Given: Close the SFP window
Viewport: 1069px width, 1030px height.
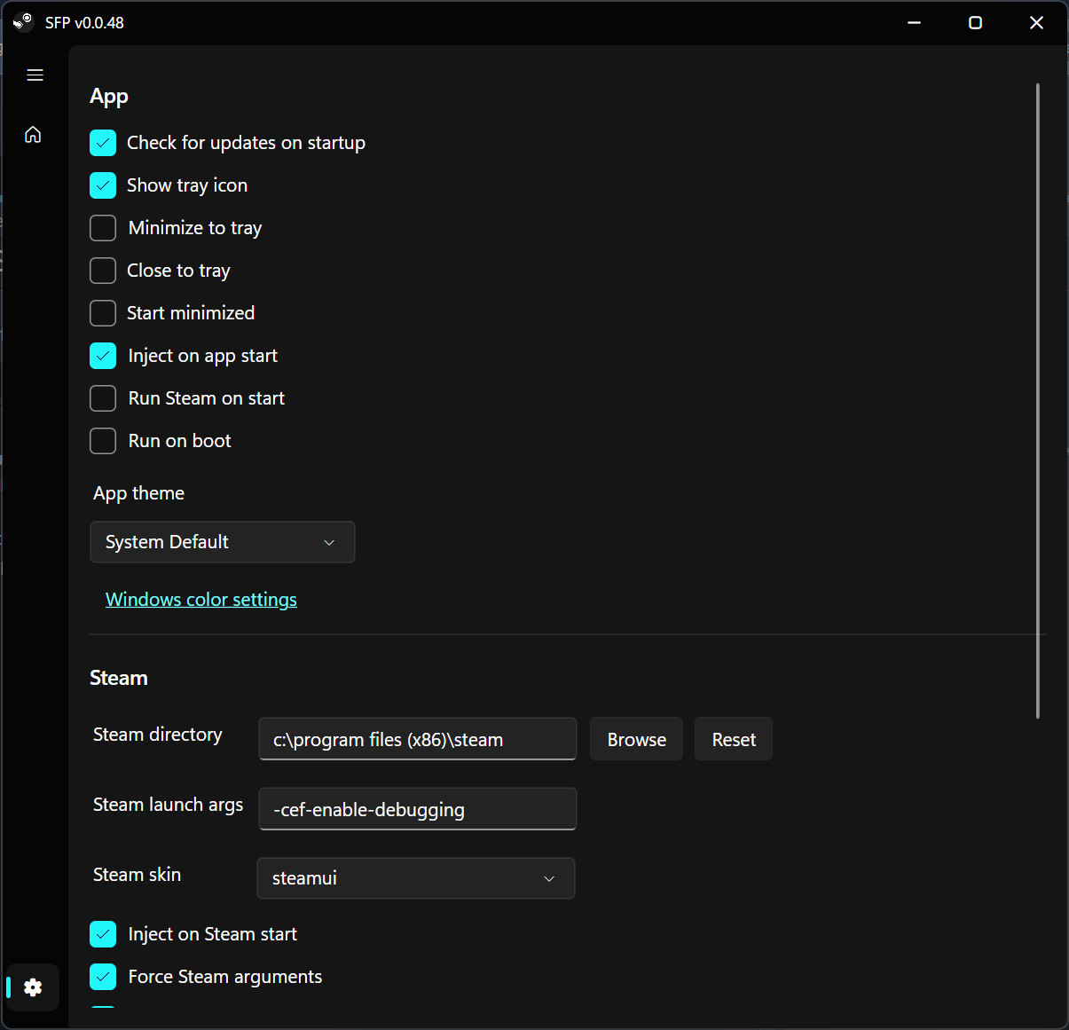Looking at the screenshot, I should pos(1036,23).
